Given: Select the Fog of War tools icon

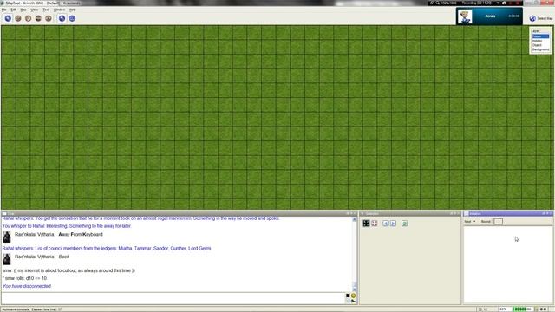Looking at the screenshot, I should coord(38,18).
